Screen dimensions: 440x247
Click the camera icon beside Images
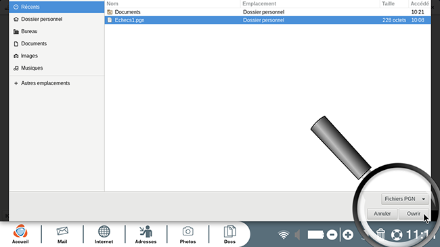tap(16, 56)
